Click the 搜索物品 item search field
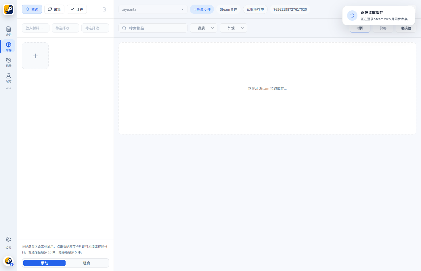 pos(153,28)
